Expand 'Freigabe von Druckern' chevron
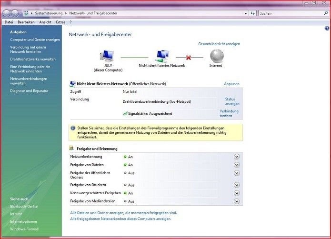Screen dimensions: 331x239 [237, 185]
